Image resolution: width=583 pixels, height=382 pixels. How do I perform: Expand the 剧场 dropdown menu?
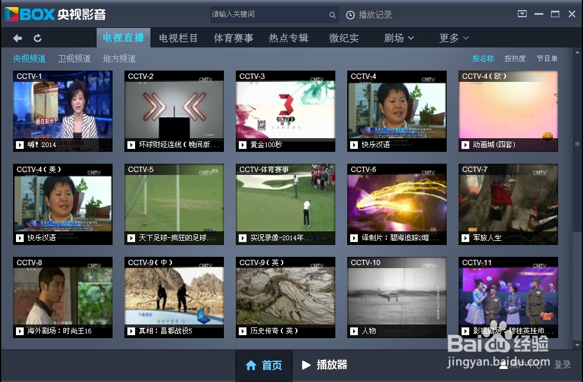pos(399,38)
